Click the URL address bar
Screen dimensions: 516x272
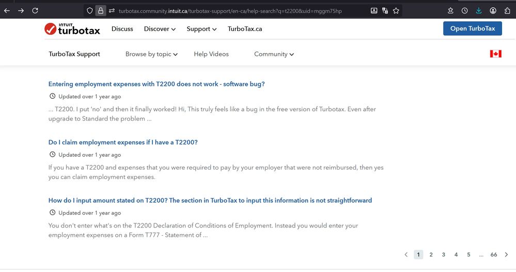(x=232, y=11)
